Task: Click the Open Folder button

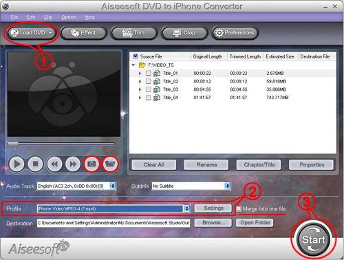Action: [x=255, y=223]
